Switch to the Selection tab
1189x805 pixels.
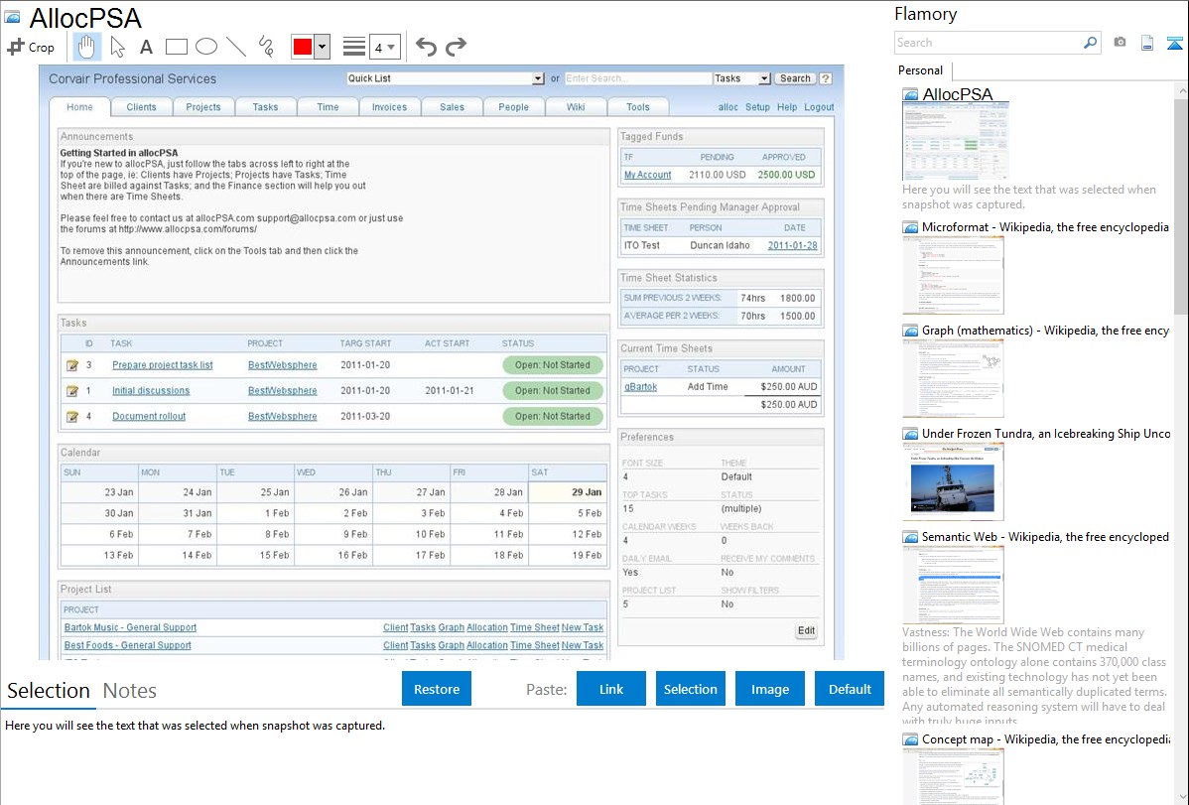point(49,691)
